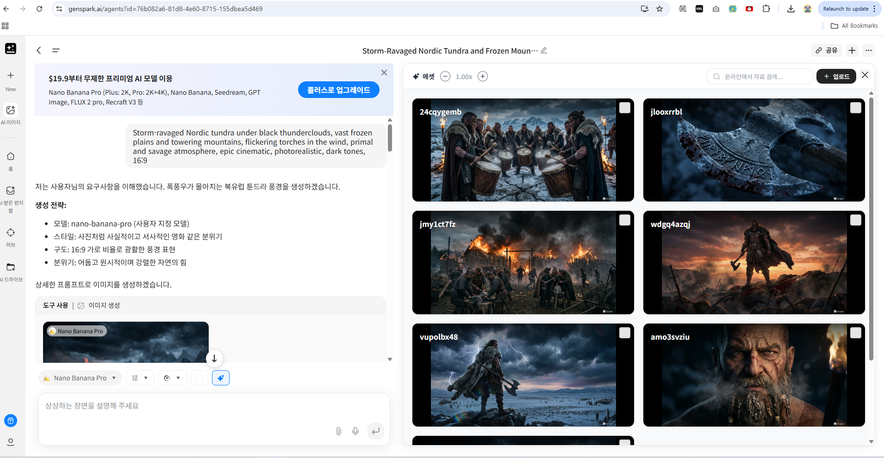Screen dimensions: 884x458
Task: Open browser apps grid icon
Action: (5, 26)
